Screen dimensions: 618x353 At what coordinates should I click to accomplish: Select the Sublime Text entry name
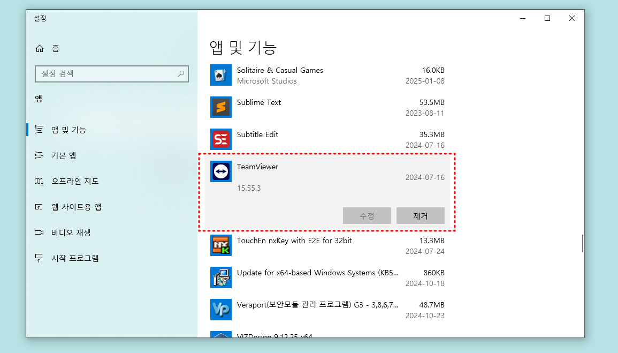tap(259, 102)
